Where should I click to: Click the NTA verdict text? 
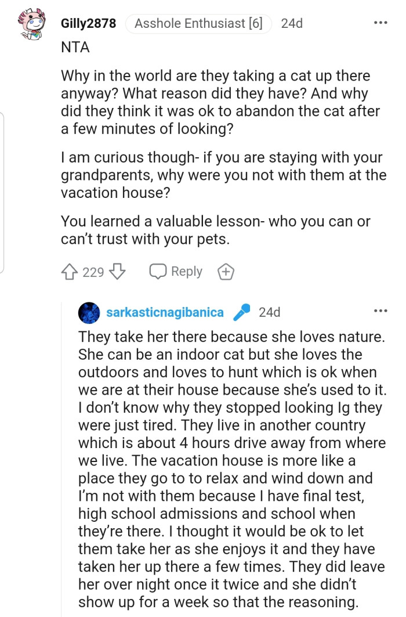[75, 48]
